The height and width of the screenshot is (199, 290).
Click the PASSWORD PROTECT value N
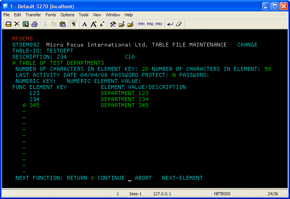click(x=174, y=75)
